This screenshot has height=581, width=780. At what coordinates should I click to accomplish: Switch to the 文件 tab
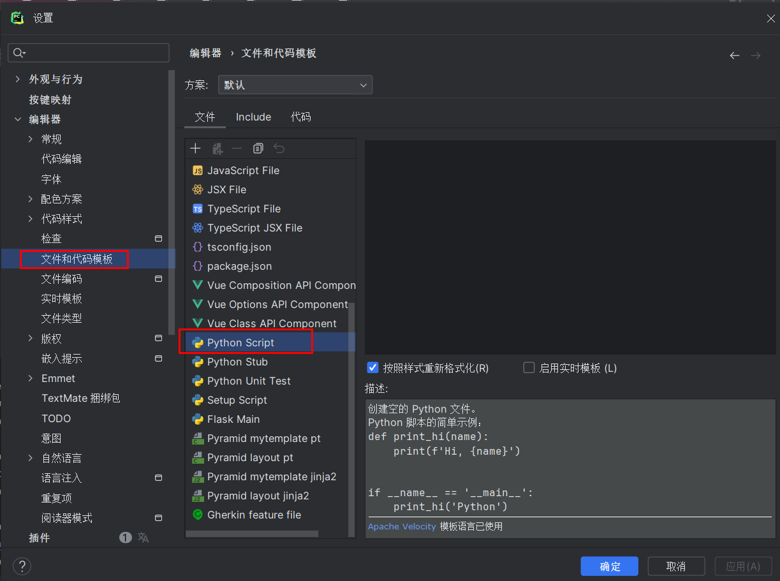[205, 117]
